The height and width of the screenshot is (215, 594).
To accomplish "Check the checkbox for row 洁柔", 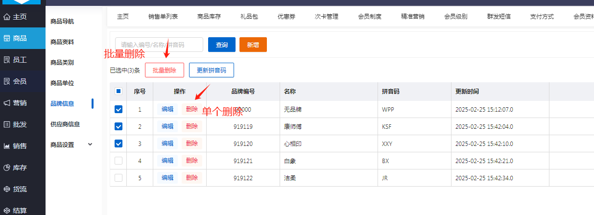I will click(119, 178).
